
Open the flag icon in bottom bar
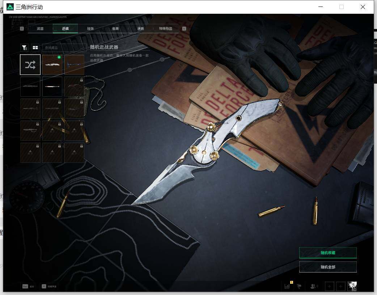(x=299, y=286)
